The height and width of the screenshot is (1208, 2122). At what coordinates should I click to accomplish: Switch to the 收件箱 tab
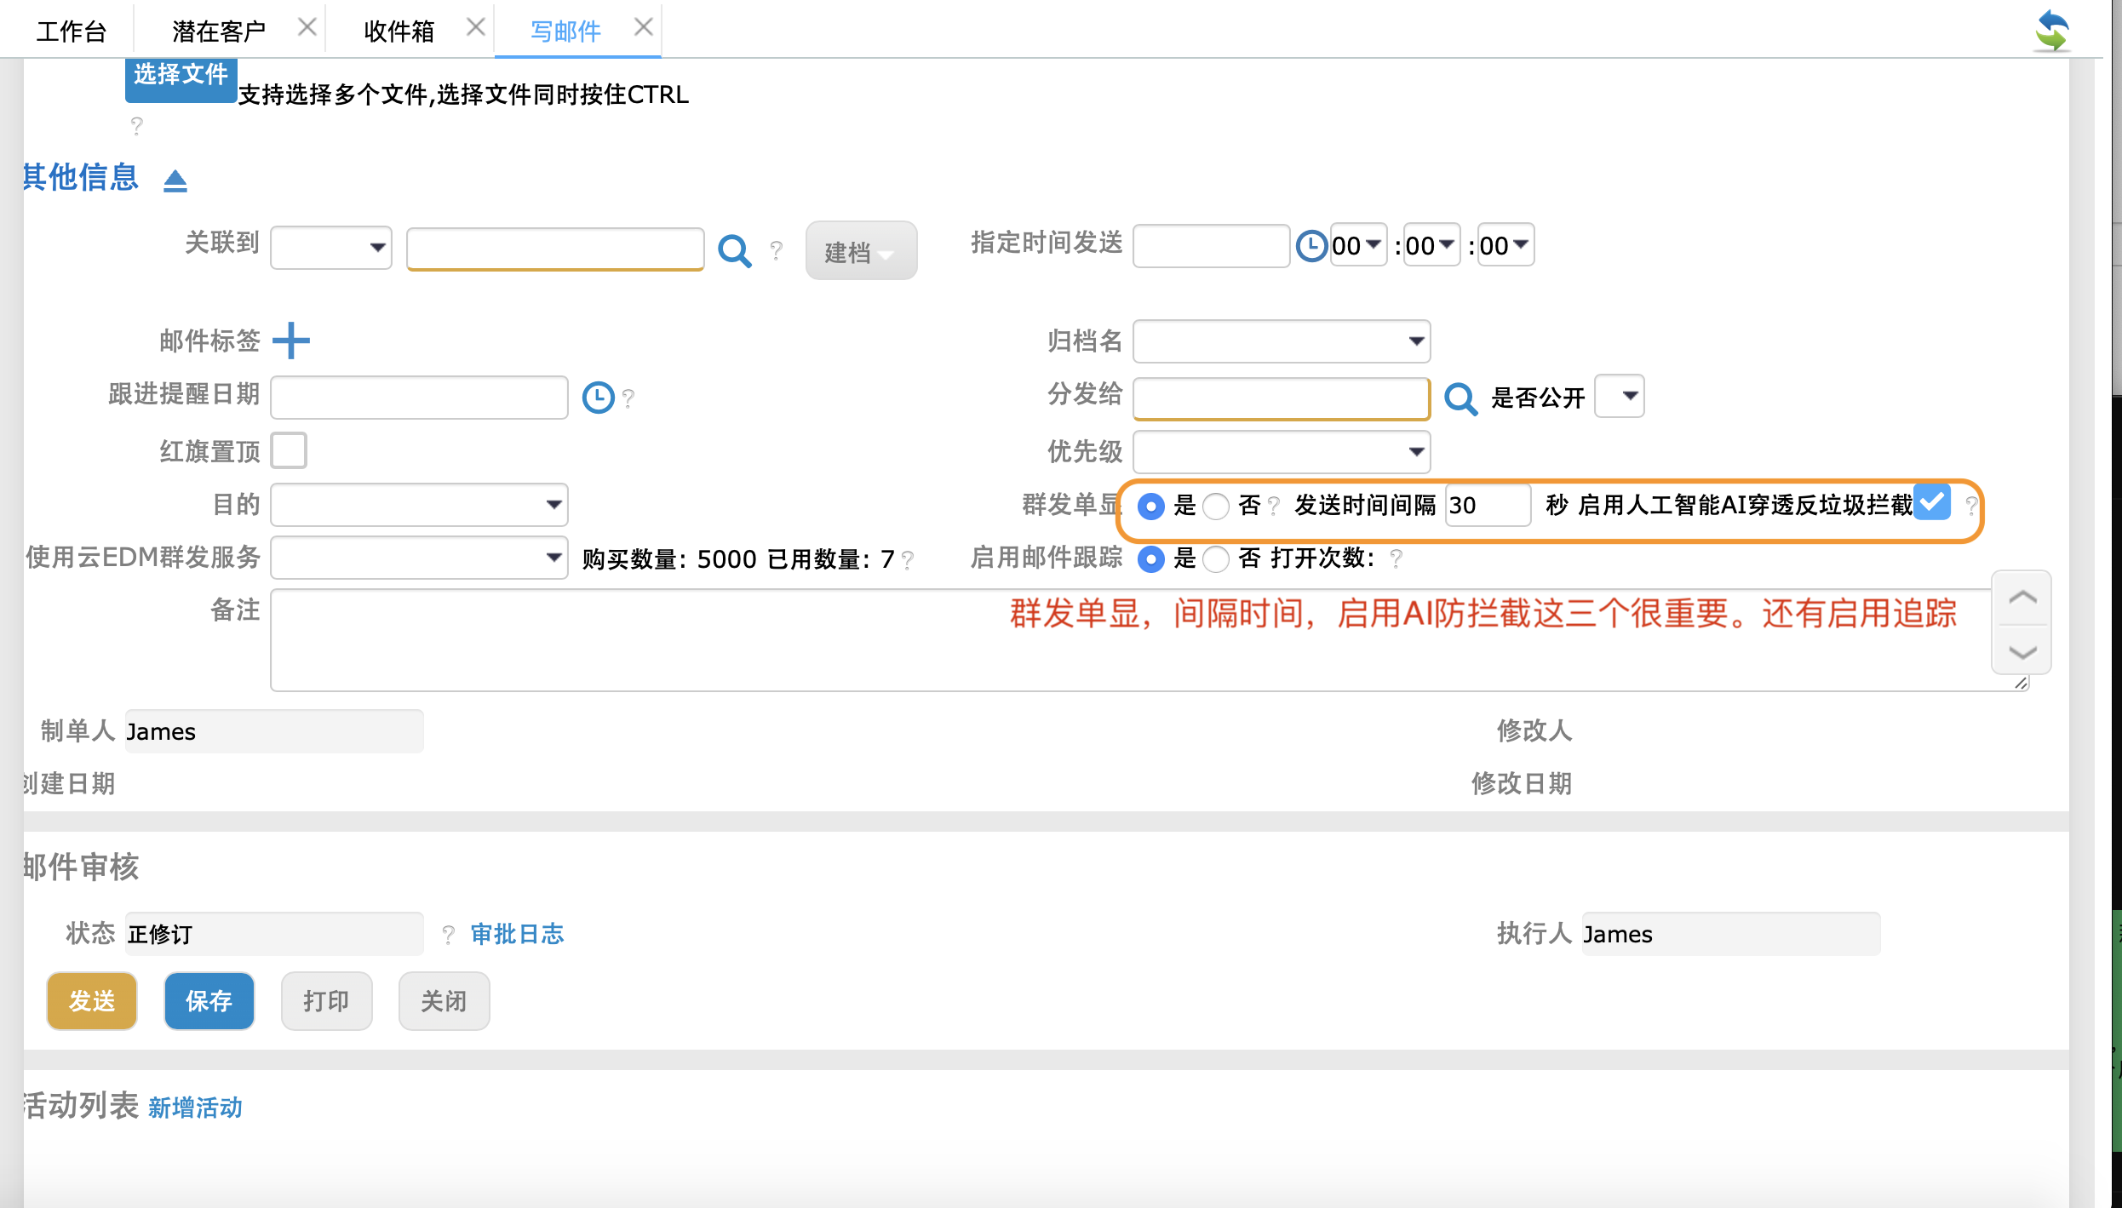pyautogui.click(x=399, y=31)
